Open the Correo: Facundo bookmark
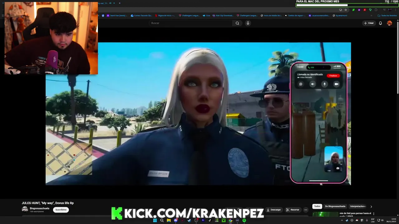The image size is (399, 224). [x=142, y=15]
